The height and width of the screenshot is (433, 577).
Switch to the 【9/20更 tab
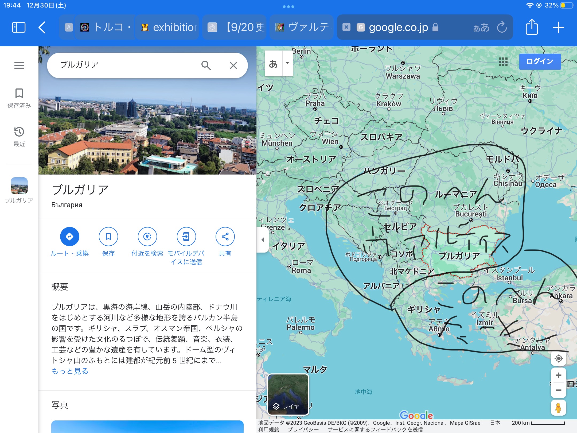(x=235, y=27)
